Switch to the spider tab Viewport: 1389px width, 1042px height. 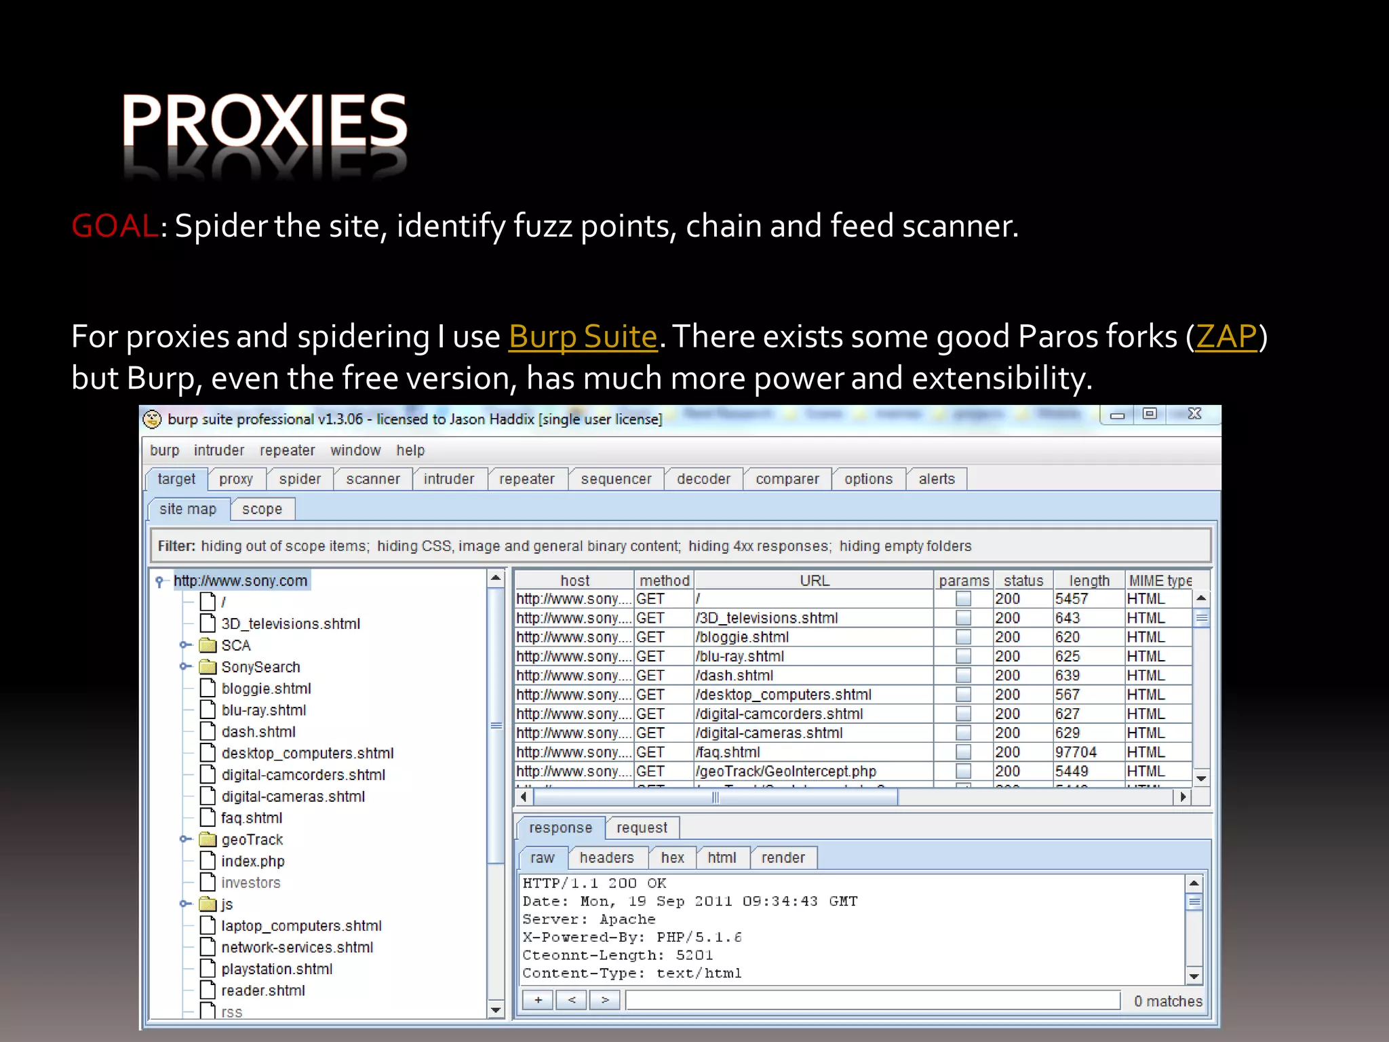point(300,479)
